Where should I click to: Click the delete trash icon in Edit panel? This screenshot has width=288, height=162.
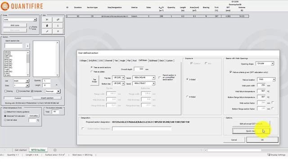click(47, 26)
